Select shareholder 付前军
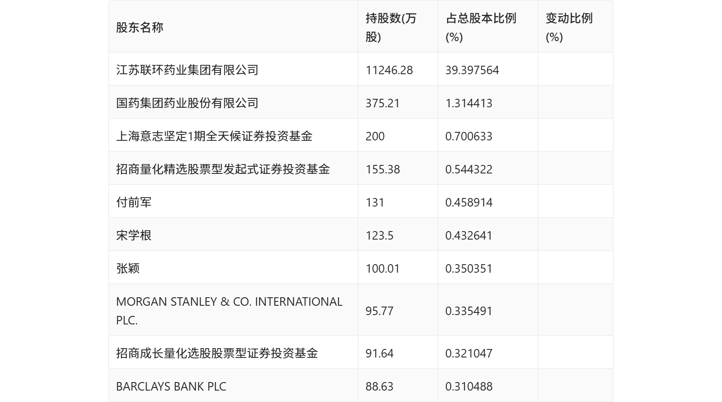 click(x=134, y=202)
